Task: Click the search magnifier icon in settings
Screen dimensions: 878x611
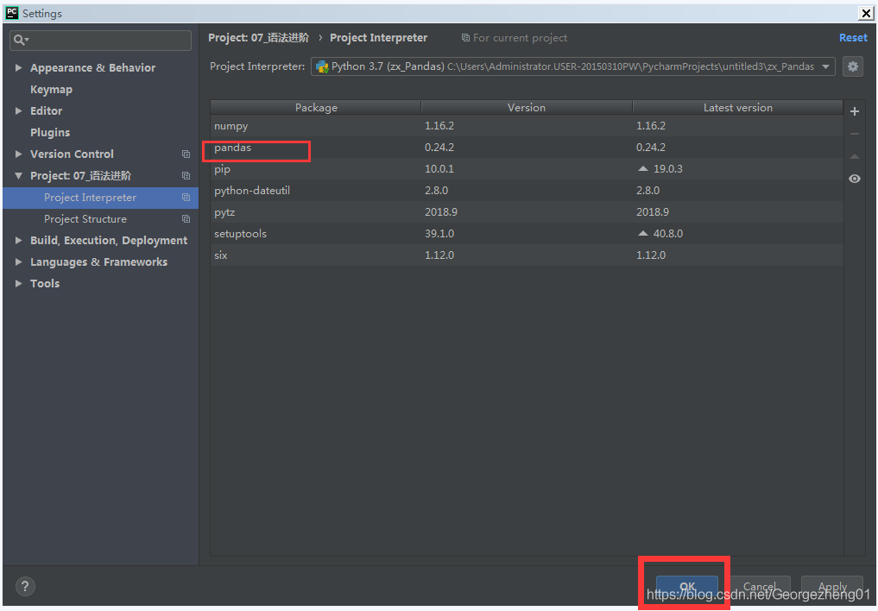Action: point(21,41)
